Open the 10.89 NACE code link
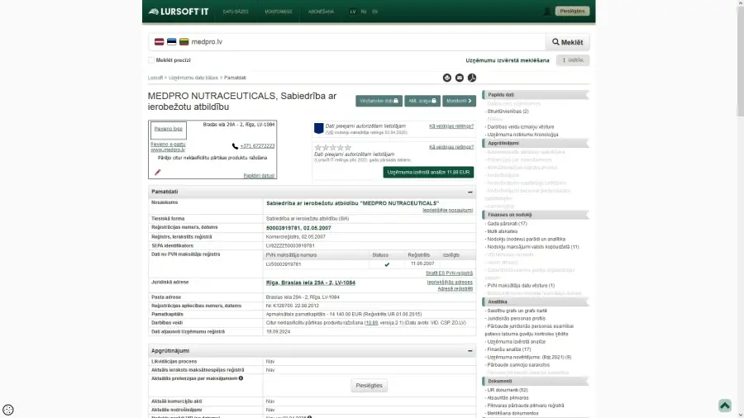 tap(371, 323)
